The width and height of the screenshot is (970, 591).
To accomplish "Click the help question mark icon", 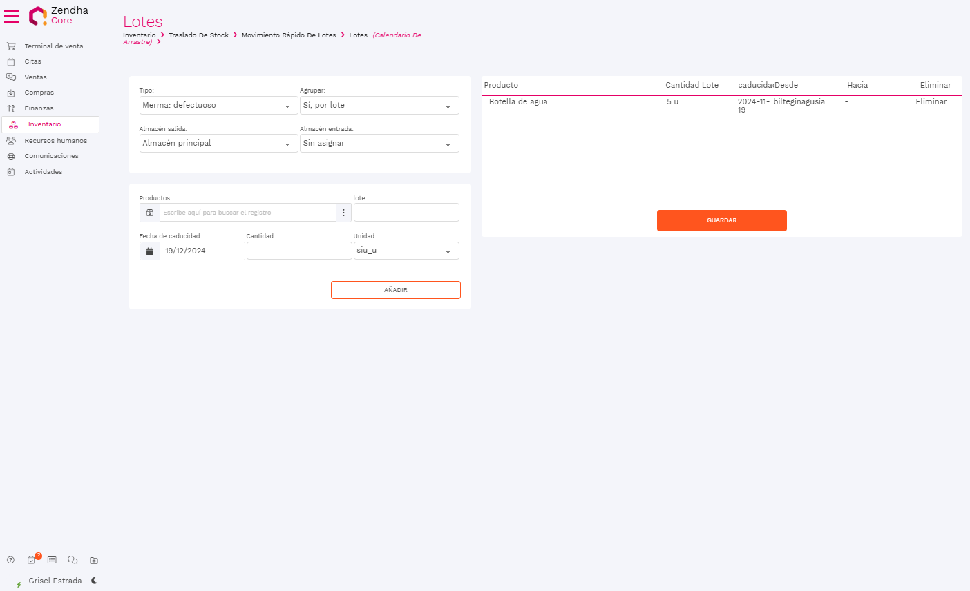I will pos(10,560).
